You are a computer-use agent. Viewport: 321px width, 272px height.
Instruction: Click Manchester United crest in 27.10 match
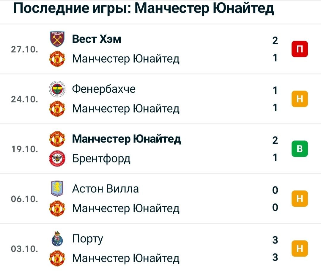pyautogui.click(x=57, y=58)
